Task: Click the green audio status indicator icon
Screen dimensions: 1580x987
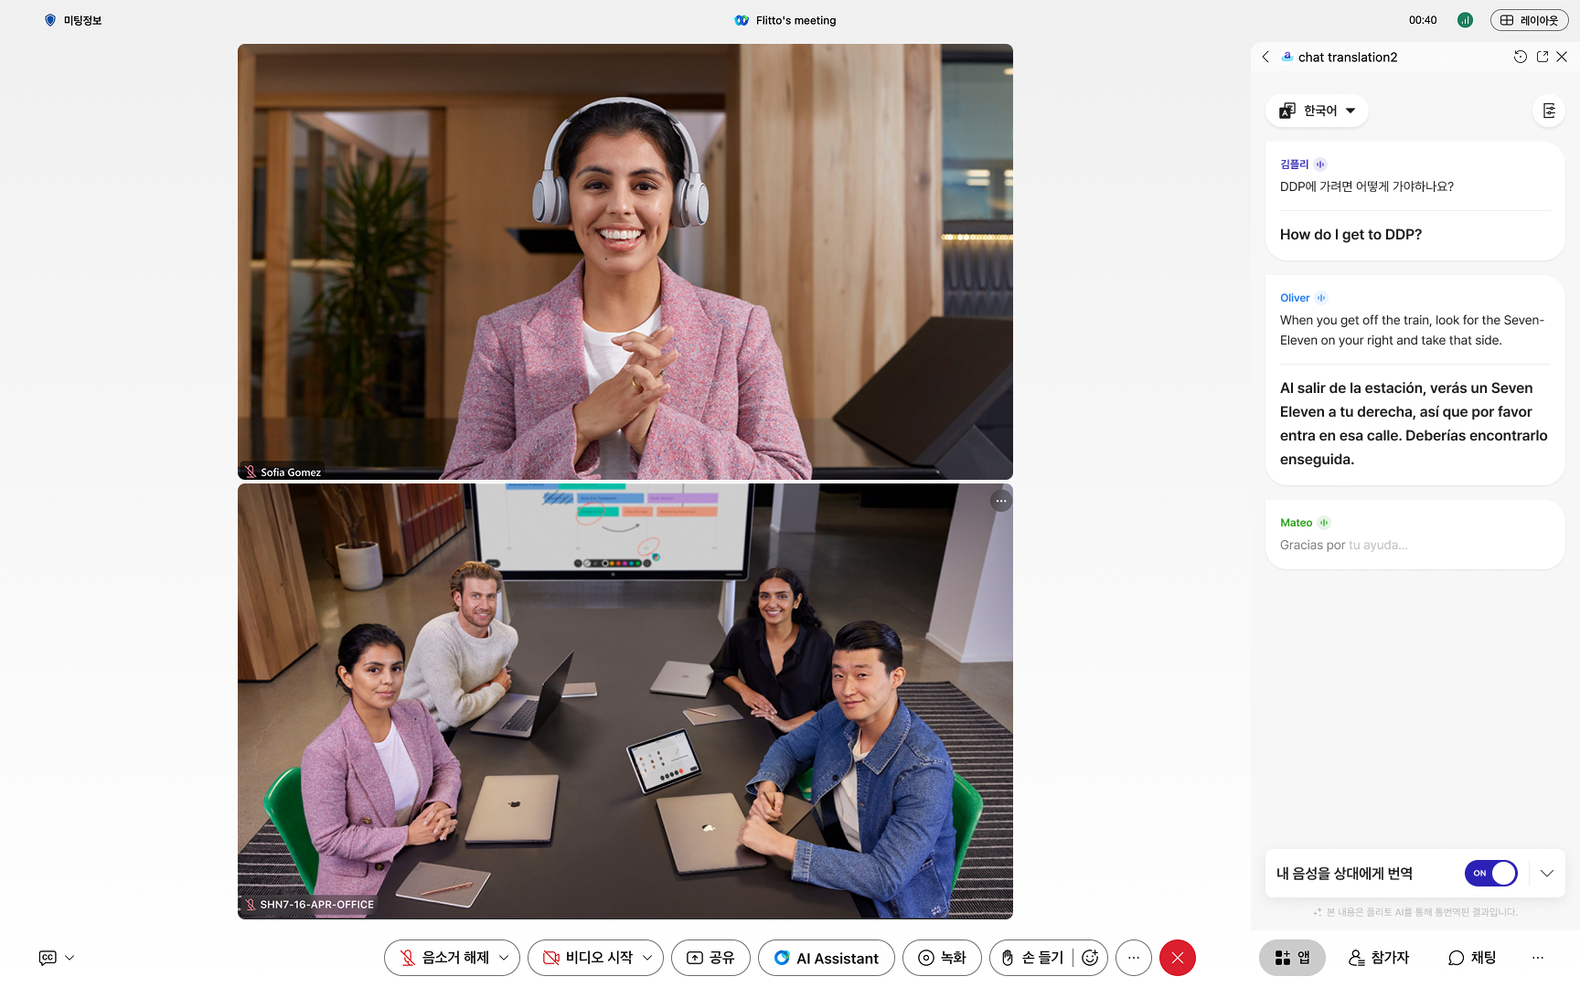Action: click(x=1465, y=20)
